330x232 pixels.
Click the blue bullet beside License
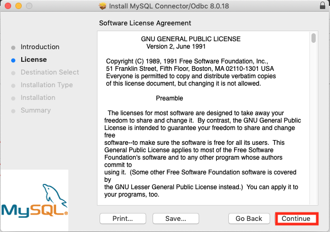pos(13,60)
